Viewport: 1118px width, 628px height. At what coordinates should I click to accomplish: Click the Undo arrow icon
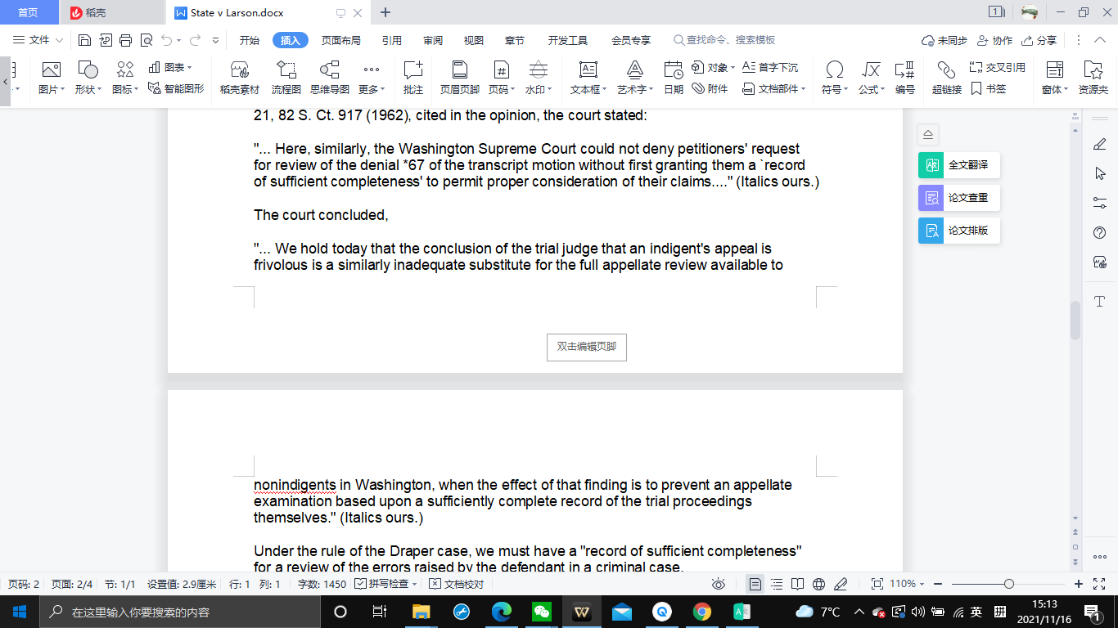[166, 40]
